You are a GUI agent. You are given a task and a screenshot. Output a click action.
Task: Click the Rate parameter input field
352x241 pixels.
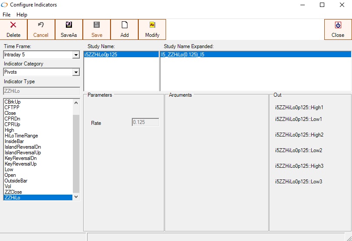145,123
